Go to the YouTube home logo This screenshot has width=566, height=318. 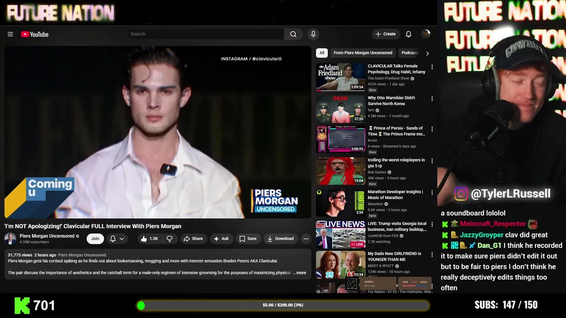(x=34, y=34)
